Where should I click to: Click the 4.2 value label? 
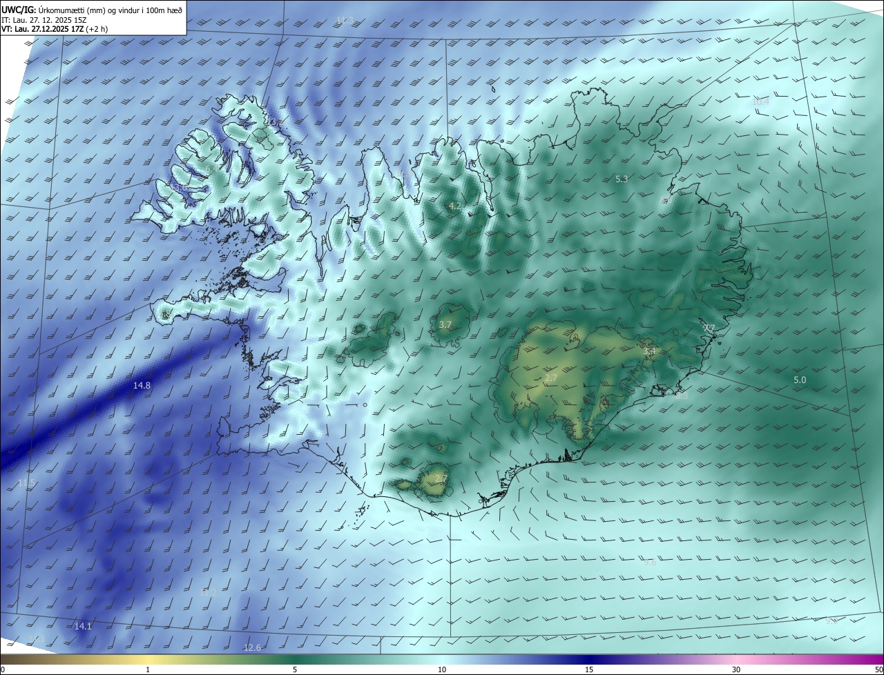click(454, 206)
